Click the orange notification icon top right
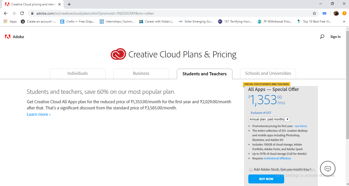 (344, 13)
